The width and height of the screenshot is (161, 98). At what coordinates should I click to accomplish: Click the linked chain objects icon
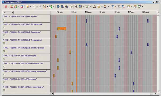coord(67,7)
